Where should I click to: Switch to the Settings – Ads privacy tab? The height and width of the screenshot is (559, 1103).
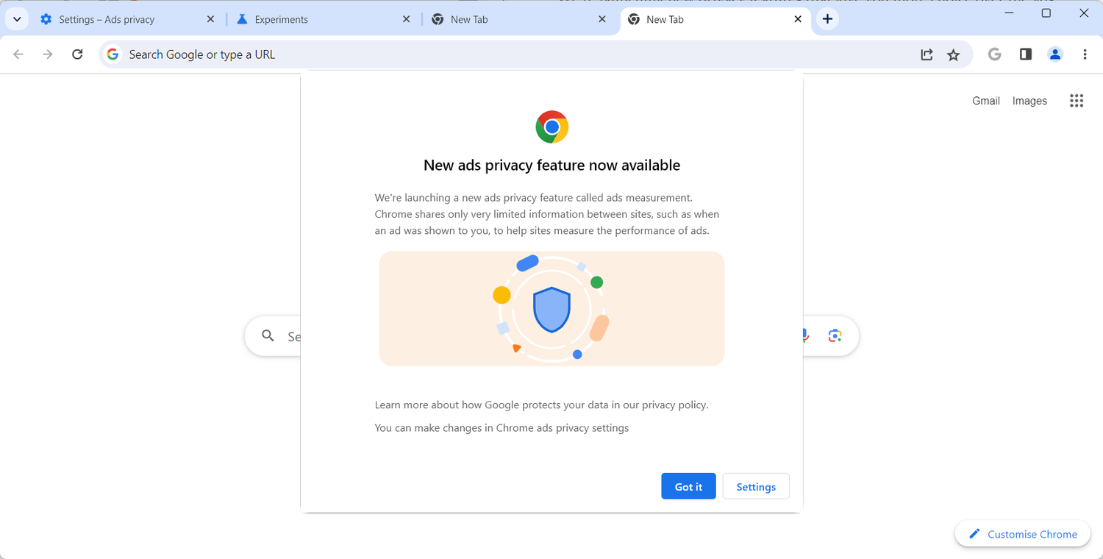(x=118, y=20)
